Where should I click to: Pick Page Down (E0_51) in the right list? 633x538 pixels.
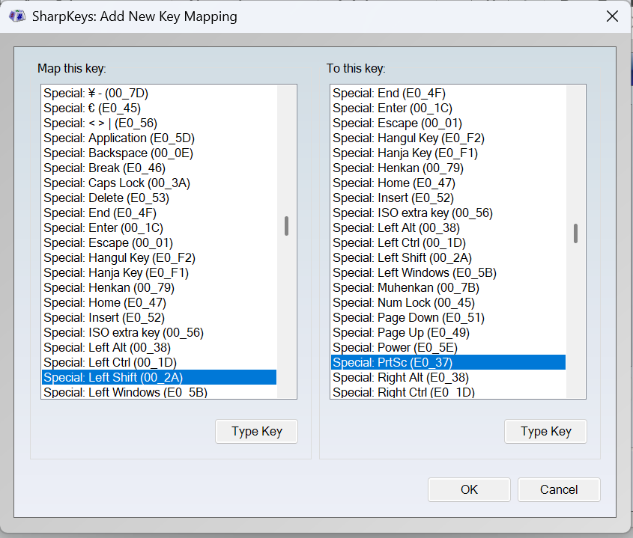pyautogui.click(x=408, y=317)
